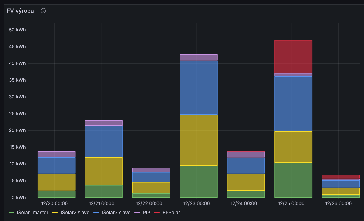Image resolution: width=364 pixels, height=221 pixels.
Task: Toggle EPSolar series in legend
Action: coord(171,212)
